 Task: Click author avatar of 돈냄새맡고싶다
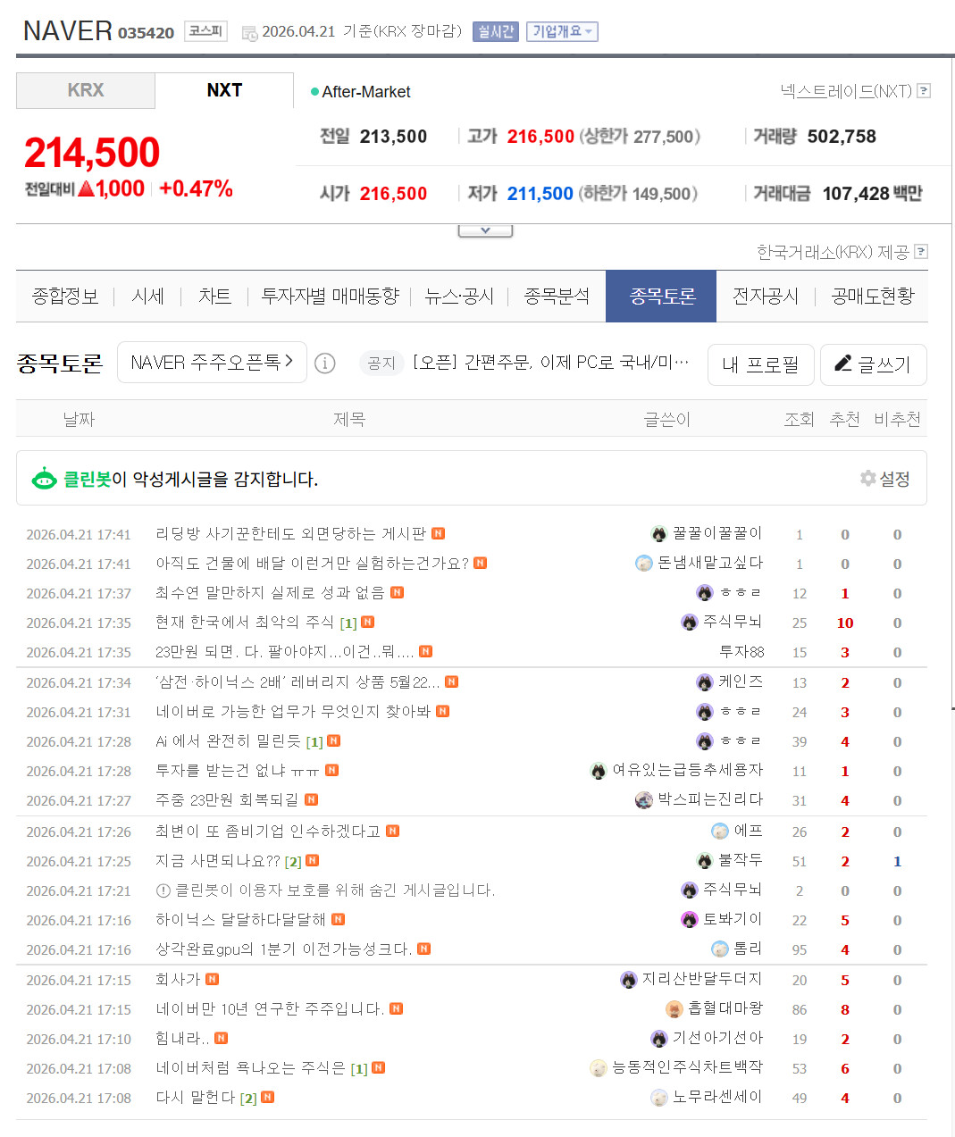(644, 563)
